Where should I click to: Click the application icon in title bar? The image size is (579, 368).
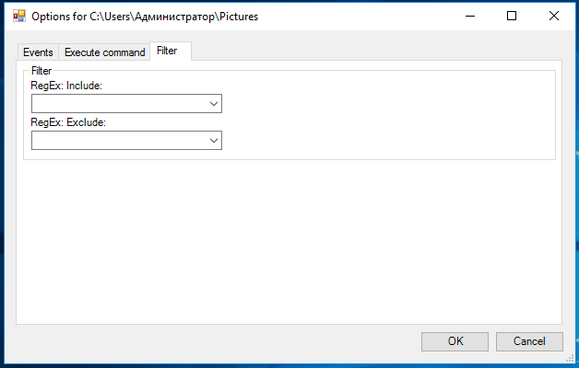[18, 17]
